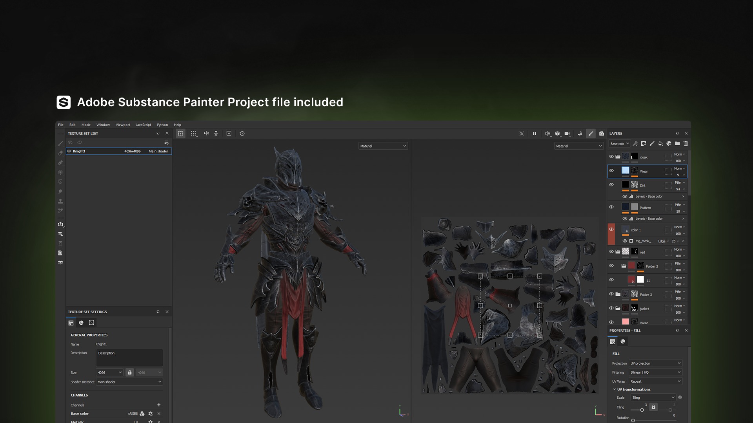Click the vertical flip symmetry icon
The width and height of the screenshot is (753, 423).
(x=216, y=134)
